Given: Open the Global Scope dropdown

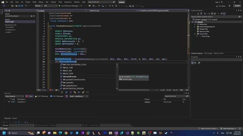Looking at the screenshot, I should pyautogui.click(x=113, y=11).
